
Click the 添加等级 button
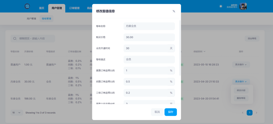tap(252, 39)
